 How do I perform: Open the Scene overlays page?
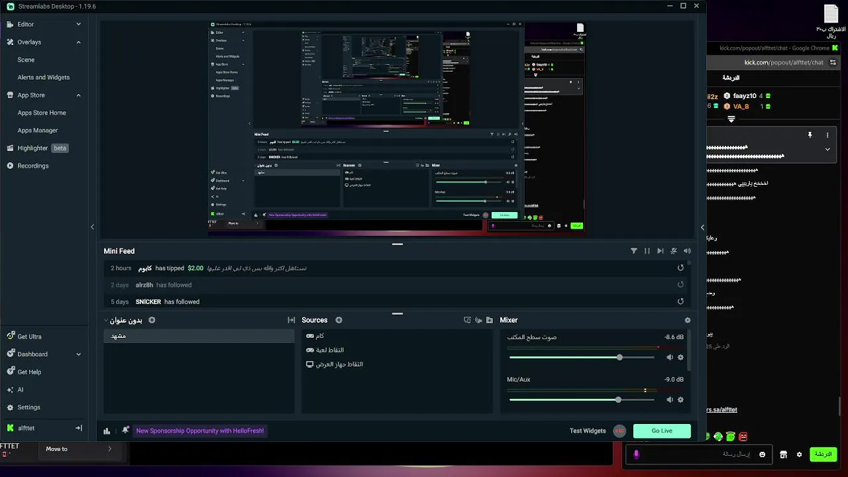pos(26,60)
